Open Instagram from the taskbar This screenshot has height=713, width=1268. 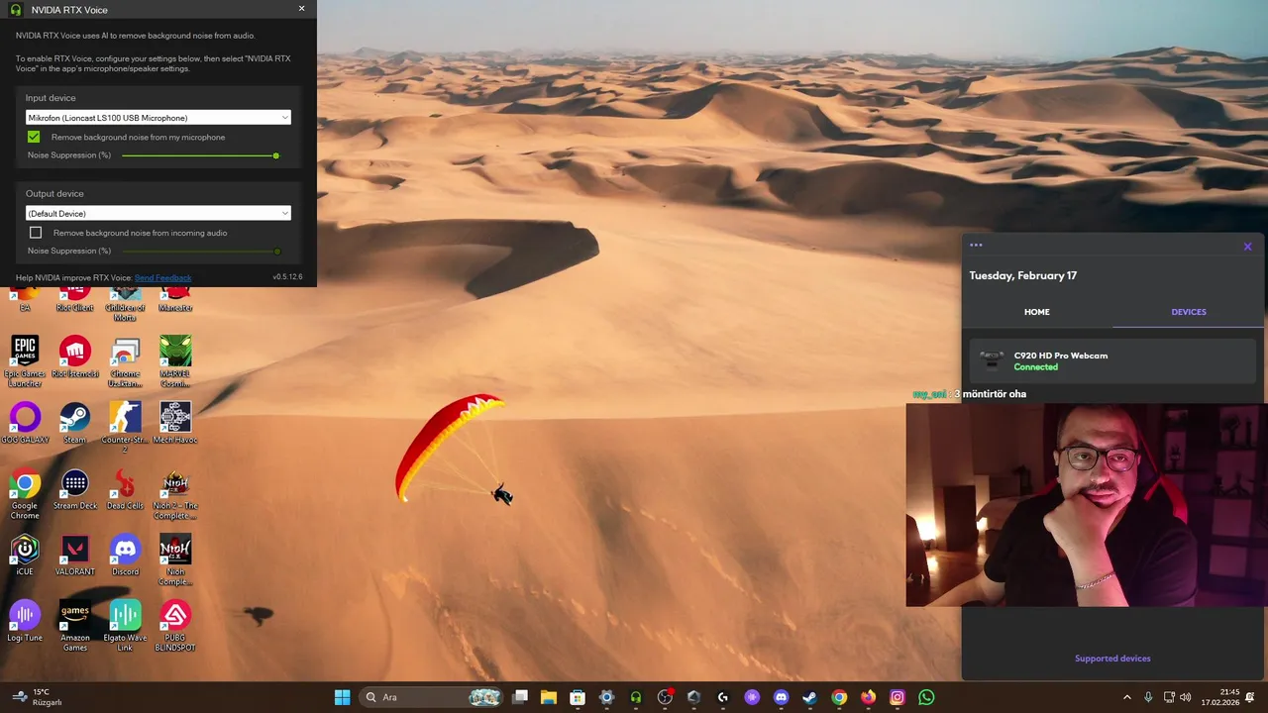click(898, 697)
